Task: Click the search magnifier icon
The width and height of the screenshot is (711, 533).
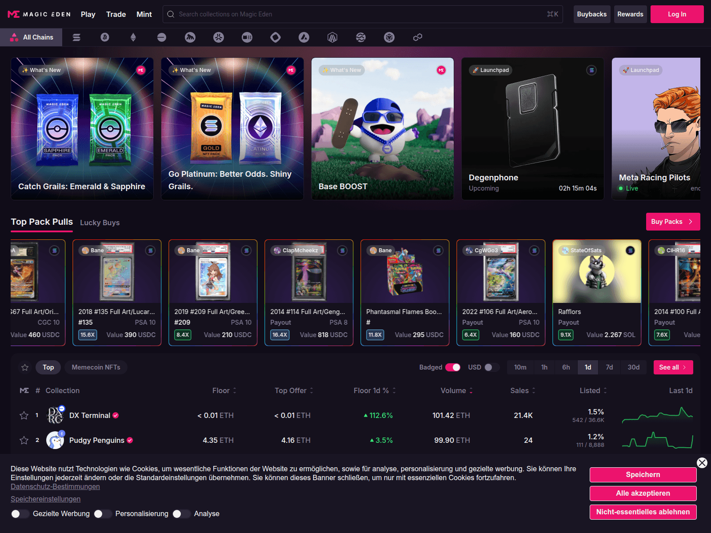Action: tap(171, 14)
